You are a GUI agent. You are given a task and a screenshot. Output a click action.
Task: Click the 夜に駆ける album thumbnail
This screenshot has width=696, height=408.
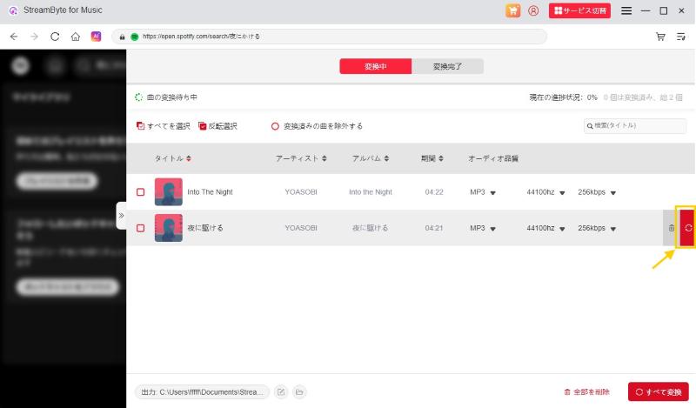pos(169,228)
